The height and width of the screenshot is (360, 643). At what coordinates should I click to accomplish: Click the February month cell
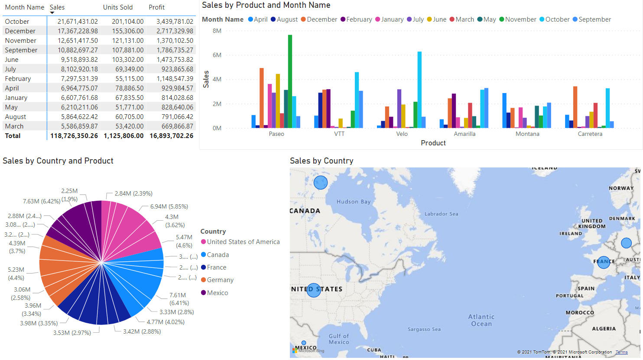tap(18, 79)
